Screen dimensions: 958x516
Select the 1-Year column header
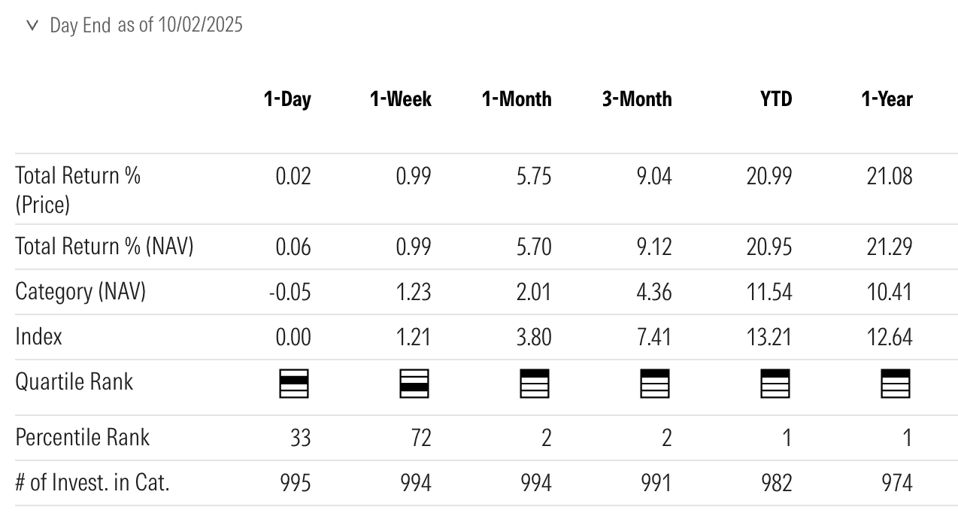pyautogui.click(x=887, y=99)
